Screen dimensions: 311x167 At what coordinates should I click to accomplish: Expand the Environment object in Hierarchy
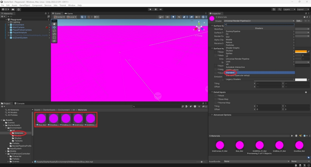8,25
